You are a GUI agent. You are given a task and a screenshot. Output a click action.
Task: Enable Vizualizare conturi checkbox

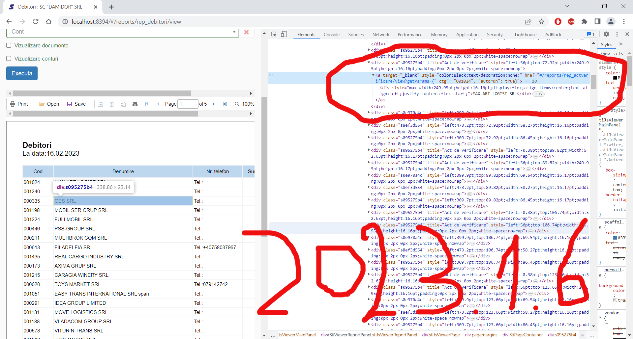point(9,59)
